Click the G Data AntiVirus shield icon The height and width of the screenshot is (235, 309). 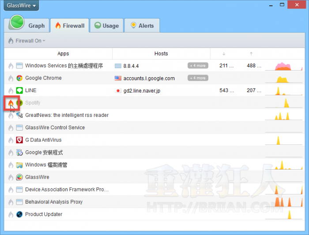(x=19, y=140)
